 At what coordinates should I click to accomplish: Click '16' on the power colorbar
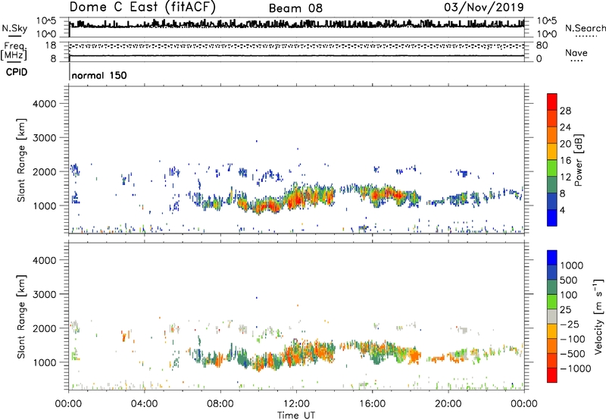(x=565, y=161)
